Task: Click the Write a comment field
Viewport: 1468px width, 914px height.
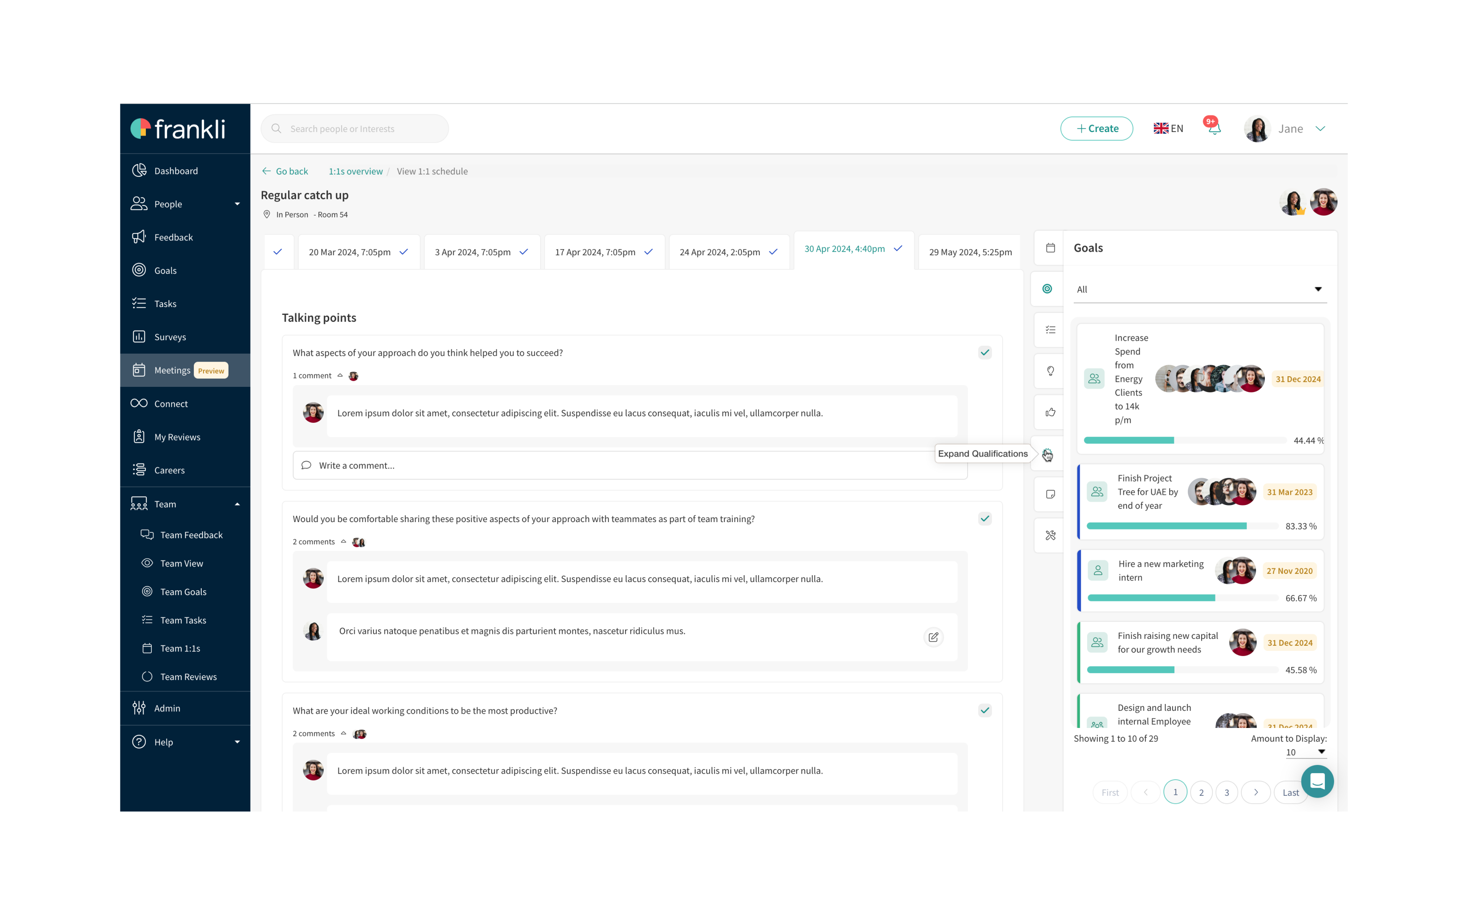Action: click(x=630, y=465)
